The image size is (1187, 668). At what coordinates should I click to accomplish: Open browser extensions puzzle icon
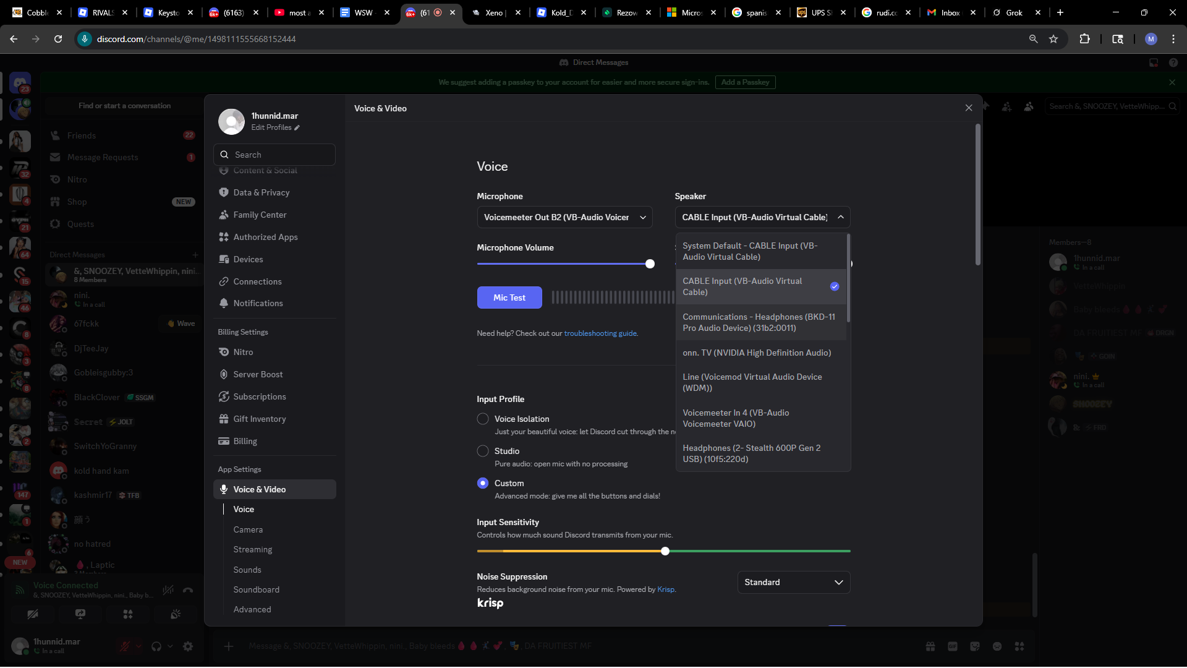(1084, 39)
